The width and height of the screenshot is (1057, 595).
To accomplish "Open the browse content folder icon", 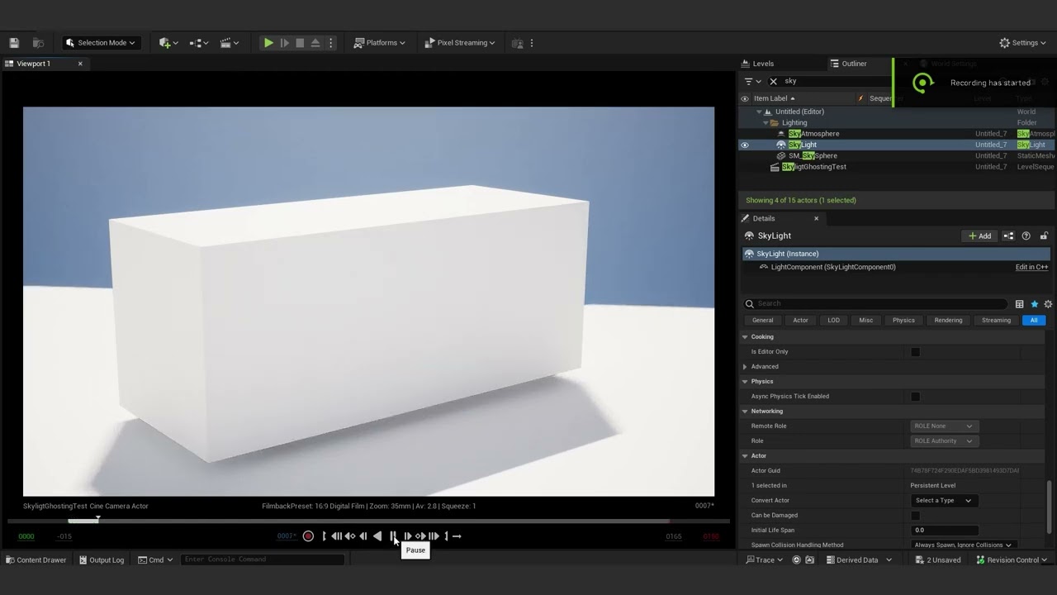I will click(38, 43).
